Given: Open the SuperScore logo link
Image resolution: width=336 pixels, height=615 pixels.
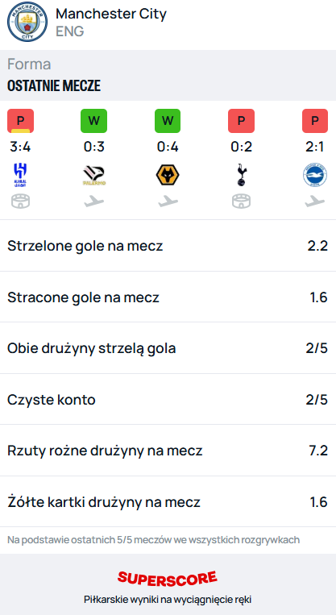Looking at the screenshot, I should click(168, 579).
